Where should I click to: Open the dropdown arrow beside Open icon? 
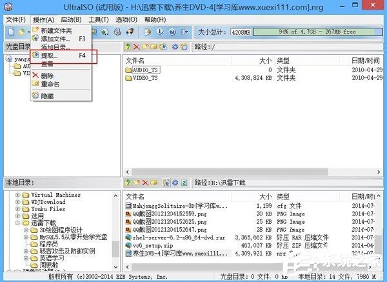tap(29, 32)
